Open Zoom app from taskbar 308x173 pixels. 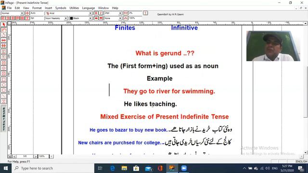pos(184,168)
